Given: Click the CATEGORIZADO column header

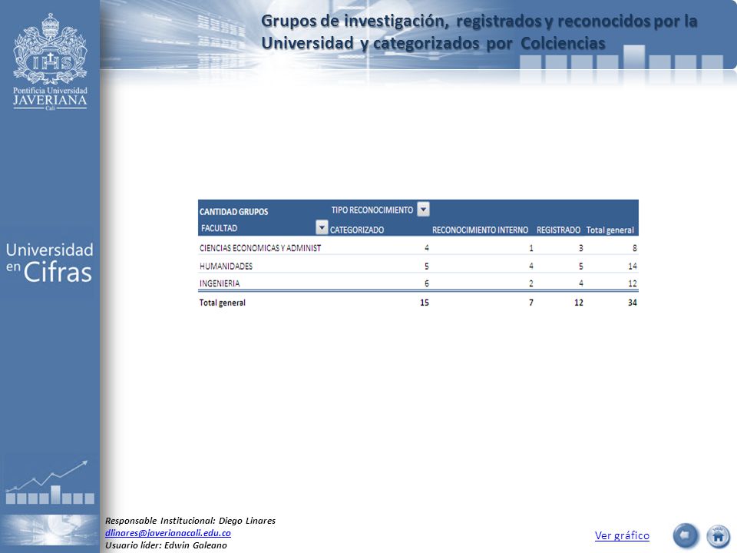Looking at the screenshot, I should click(x=357, y=230).
